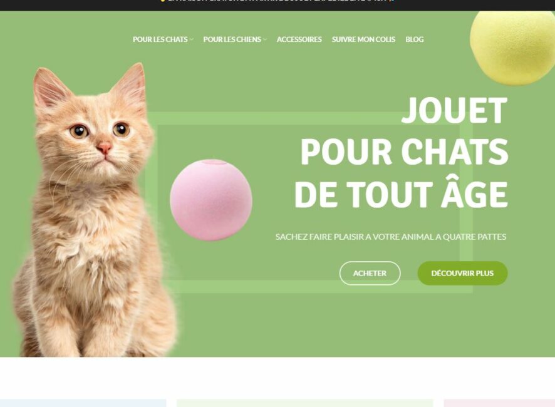The width and height of the screenshot is (555, 407).
Task: Click the yellow ball toy image
Action: (512, 48)
